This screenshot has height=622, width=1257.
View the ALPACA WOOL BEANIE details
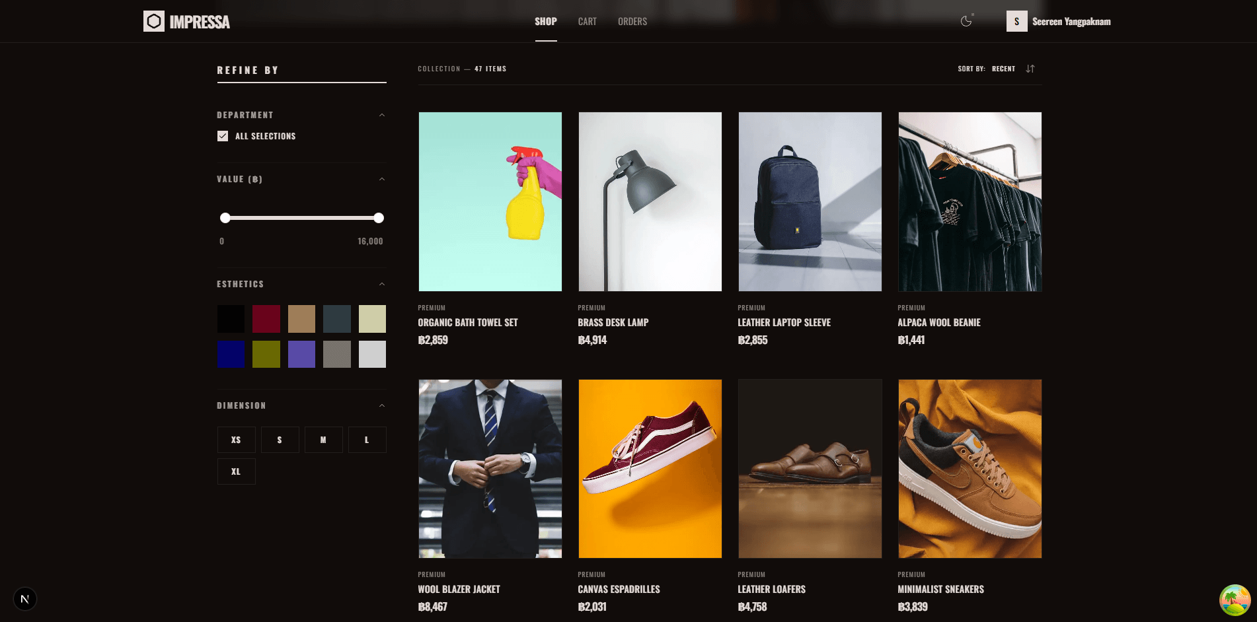point(939,323)
